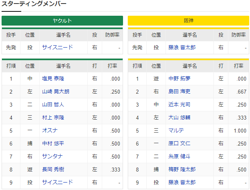Screen dimensions: 250x190
Task: Open starting pitcher 藤浪 晋太郎 link in pitcher table
Action: tap(182, 47)
